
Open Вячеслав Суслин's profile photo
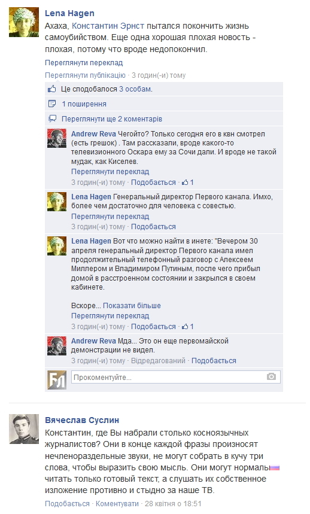pos(24,429)
